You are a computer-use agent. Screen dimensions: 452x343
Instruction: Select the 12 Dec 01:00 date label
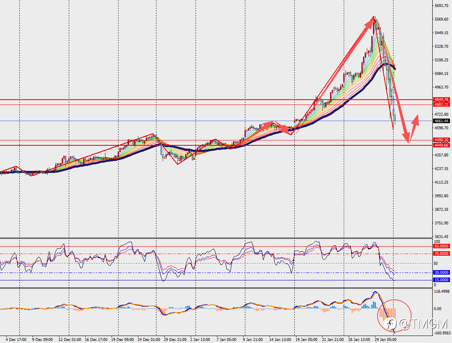pyautogui.click(x=70, y=340)
